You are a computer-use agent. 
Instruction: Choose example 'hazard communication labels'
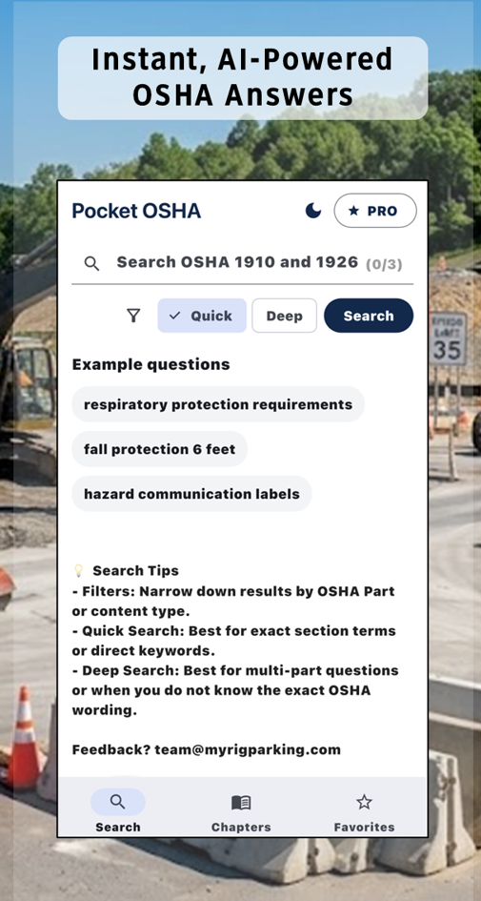[191, 494]
